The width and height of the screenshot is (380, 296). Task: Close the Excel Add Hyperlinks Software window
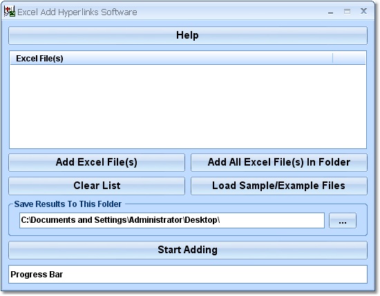(x=363, y=11)
